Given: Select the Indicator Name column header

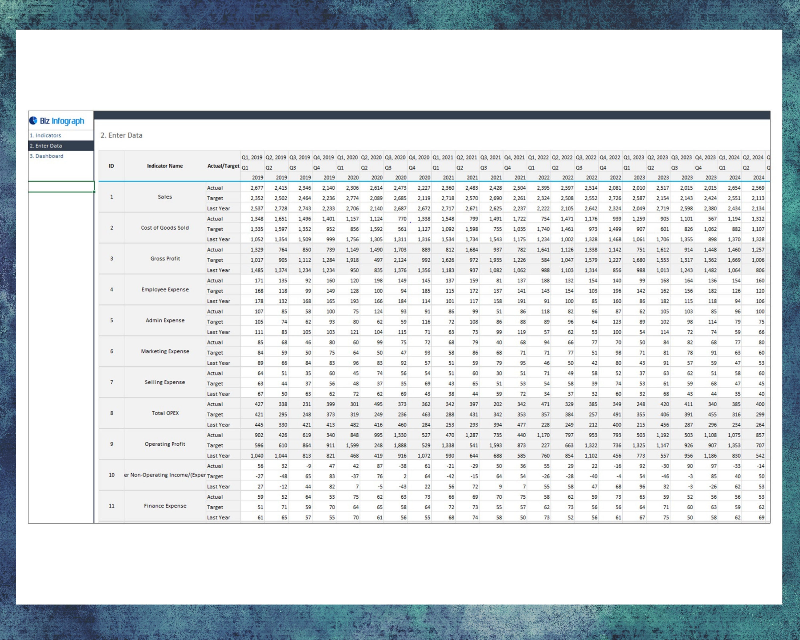Looking at the screenshot, I should click(164, 166).
